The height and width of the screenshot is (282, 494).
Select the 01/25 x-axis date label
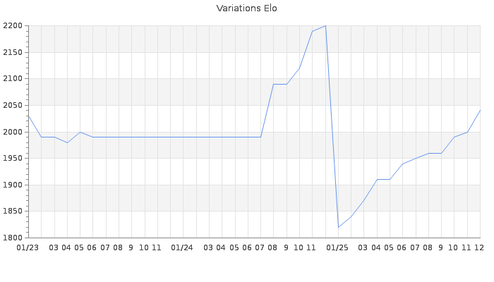tap(337, 247)
